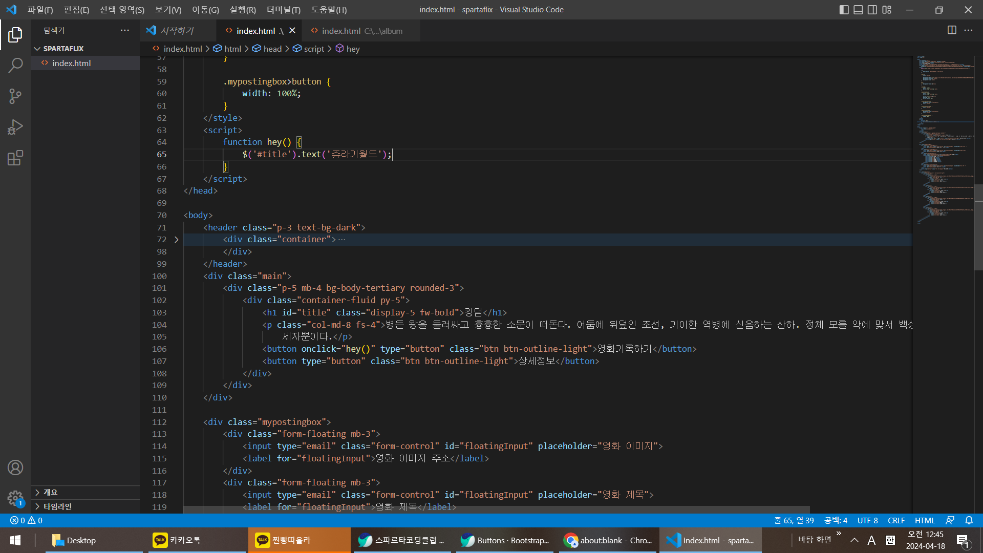Switch to the index.html album tab

click(361, 31)
